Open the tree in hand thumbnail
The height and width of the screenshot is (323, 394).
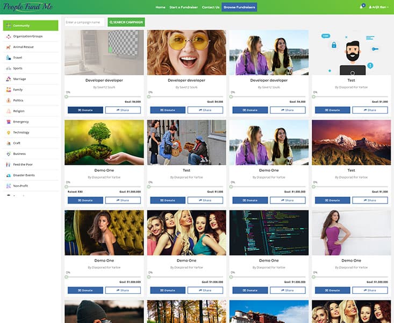pos(104,143)
